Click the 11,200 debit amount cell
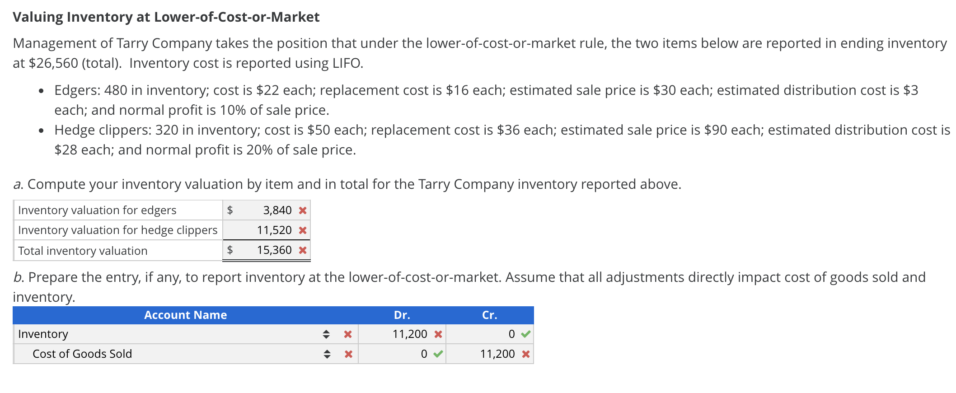Viewport: 956px width, 393px height. [408, 334]
